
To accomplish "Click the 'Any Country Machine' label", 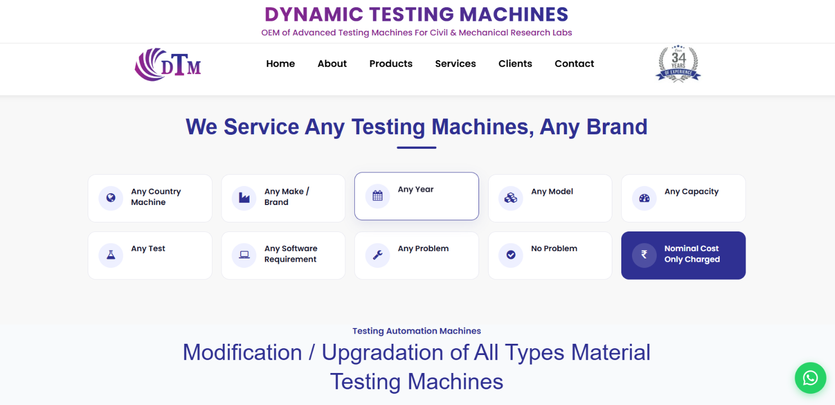I will click(x=156, y=197).
